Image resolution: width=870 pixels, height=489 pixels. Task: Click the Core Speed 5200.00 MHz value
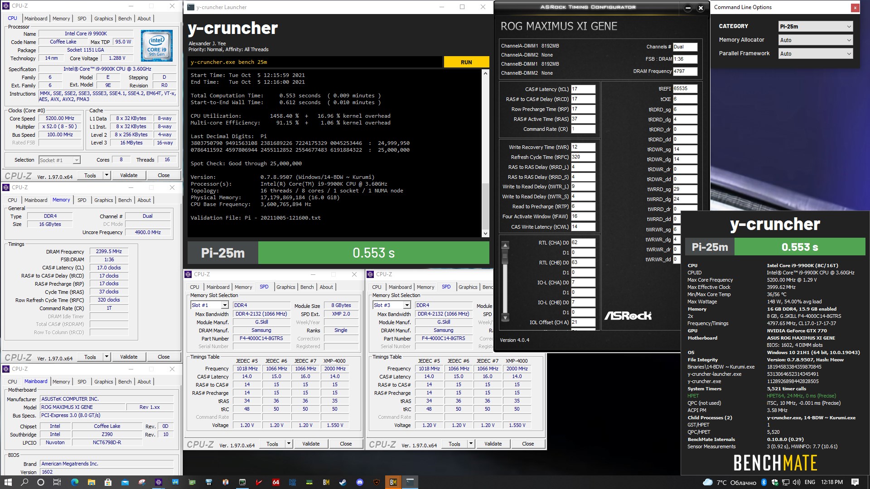point(60,119)
